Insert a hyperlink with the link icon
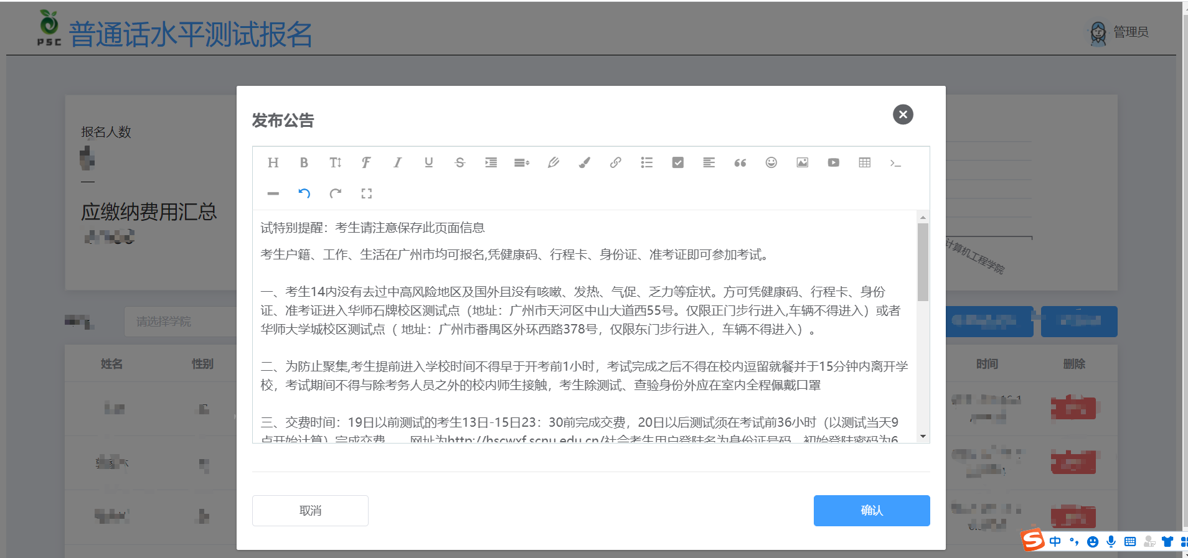1188x558 pixels. pyautogui.click(x=615, y=162)
